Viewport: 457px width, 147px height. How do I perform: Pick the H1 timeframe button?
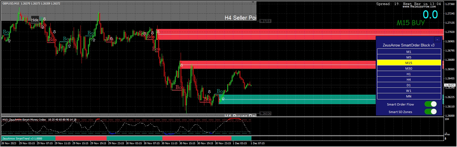coord(409,74)
